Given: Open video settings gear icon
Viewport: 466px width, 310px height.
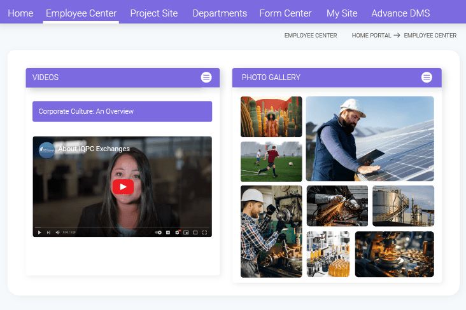Looking at the screenshot, I should pyautogui.click(x=178, y=232).
